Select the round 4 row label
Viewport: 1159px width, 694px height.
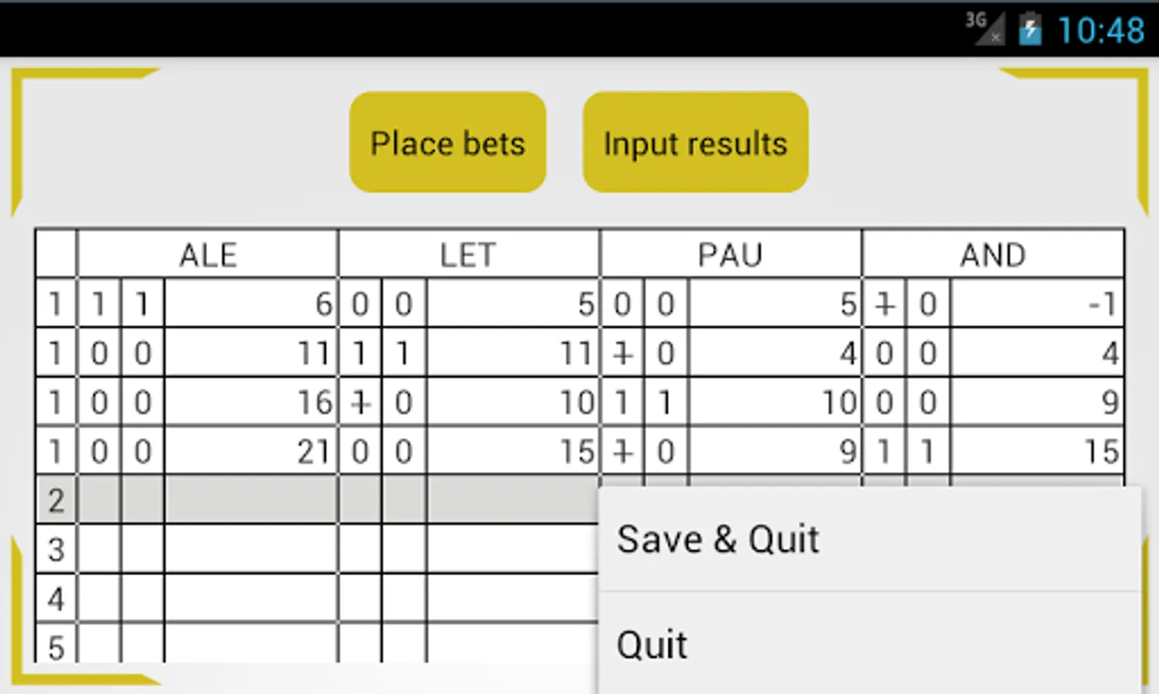coord(56,599)
